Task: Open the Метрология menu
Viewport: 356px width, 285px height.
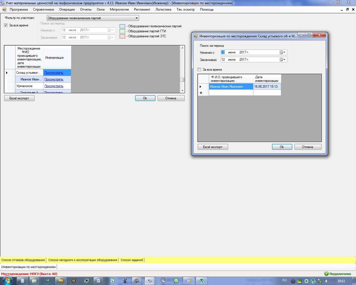Action: coord(119,9)
